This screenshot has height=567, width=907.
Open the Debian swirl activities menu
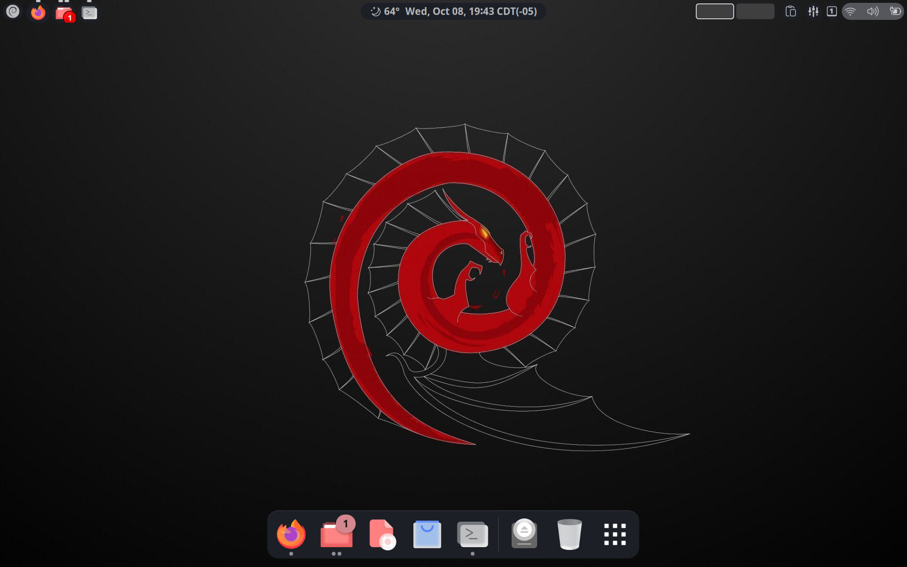tap(13, 11)
